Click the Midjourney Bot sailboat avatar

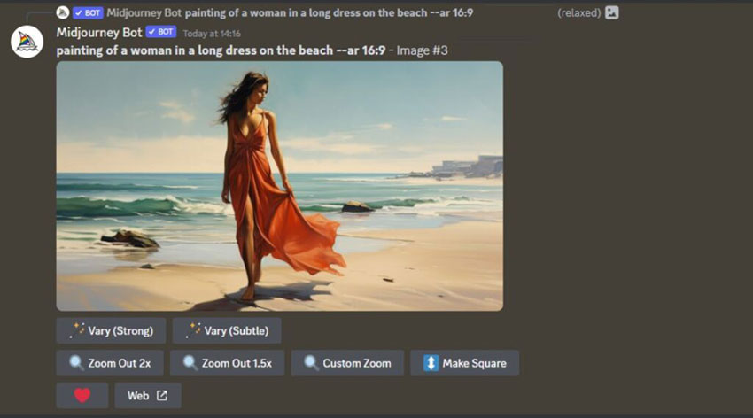pos(27,42)
